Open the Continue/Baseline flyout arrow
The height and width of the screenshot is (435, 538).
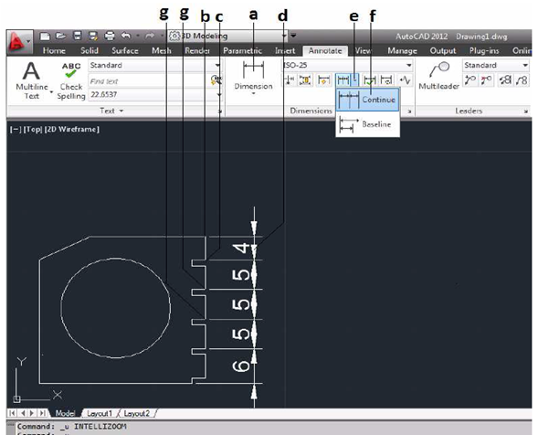point(354,80)
